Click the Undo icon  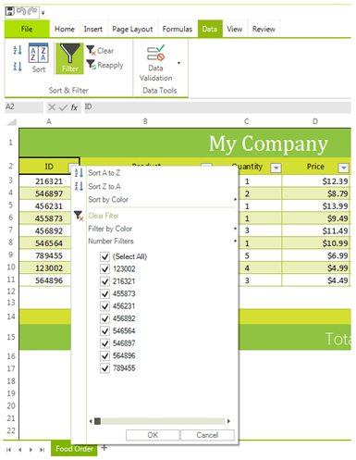click(21, 11)
